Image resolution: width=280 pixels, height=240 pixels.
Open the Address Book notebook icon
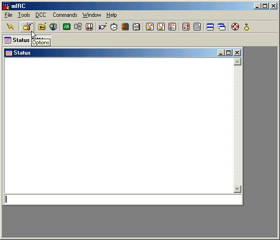point(136,27)
